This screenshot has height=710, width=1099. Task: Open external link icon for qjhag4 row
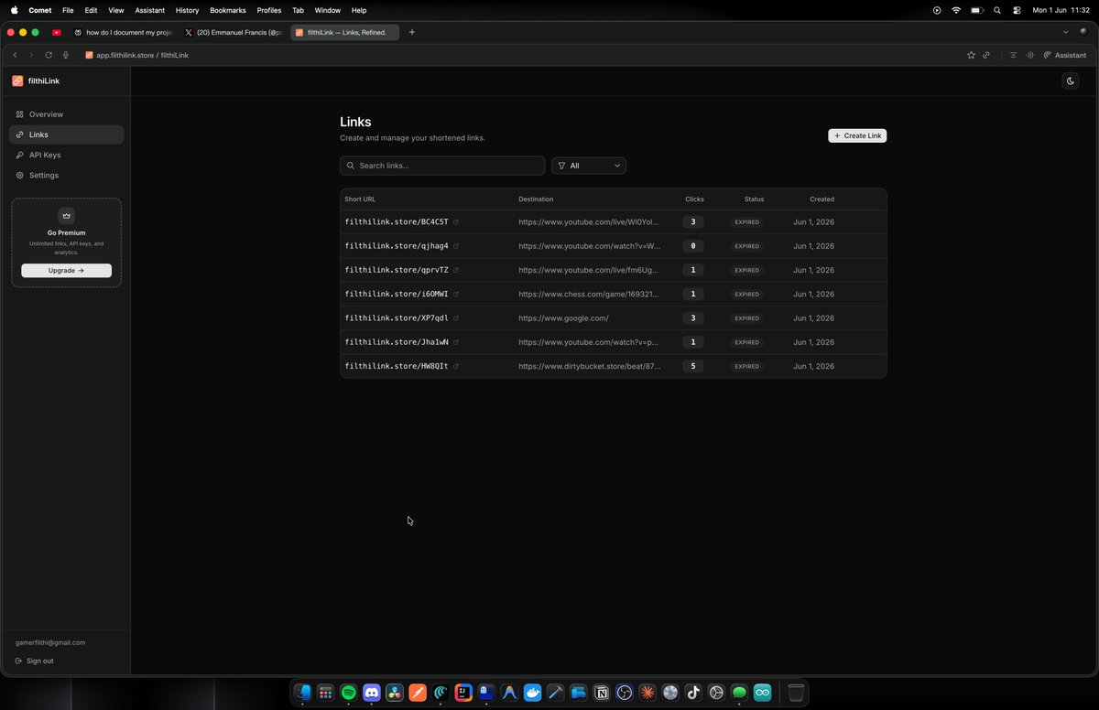[456, 246]
